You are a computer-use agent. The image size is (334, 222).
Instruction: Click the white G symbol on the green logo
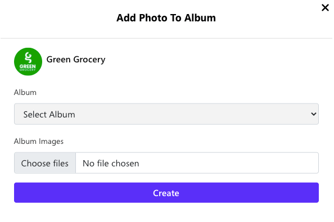click(28, 57)
